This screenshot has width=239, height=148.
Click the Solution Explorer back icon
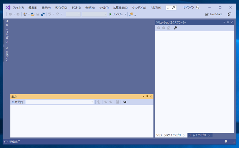click(x=159, y=28)
